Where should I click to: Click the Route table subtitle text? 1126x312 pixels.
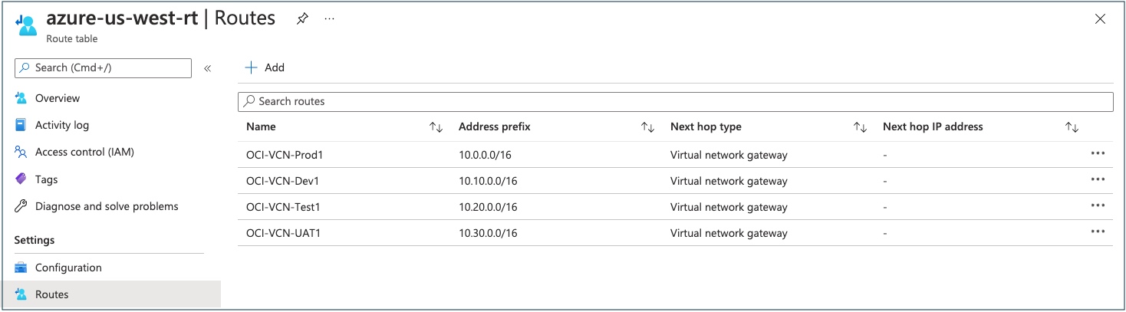[72, 38]
